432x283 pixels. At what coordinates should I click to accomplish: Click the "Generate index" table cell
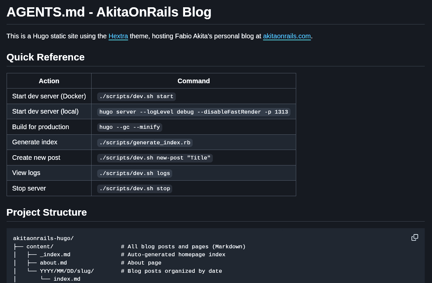click(35, 142)
